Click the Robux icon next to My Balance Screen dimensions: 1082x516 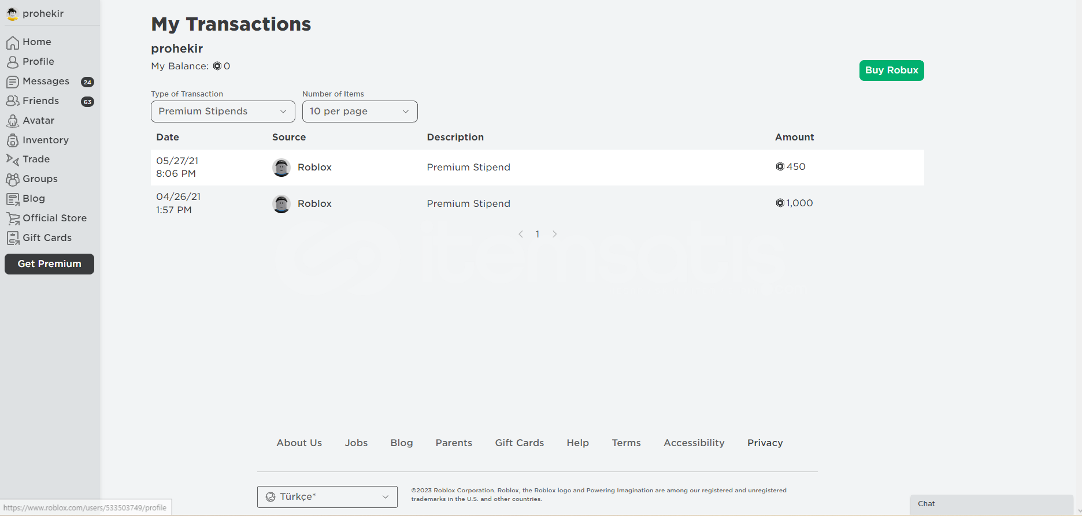[217, 66]
